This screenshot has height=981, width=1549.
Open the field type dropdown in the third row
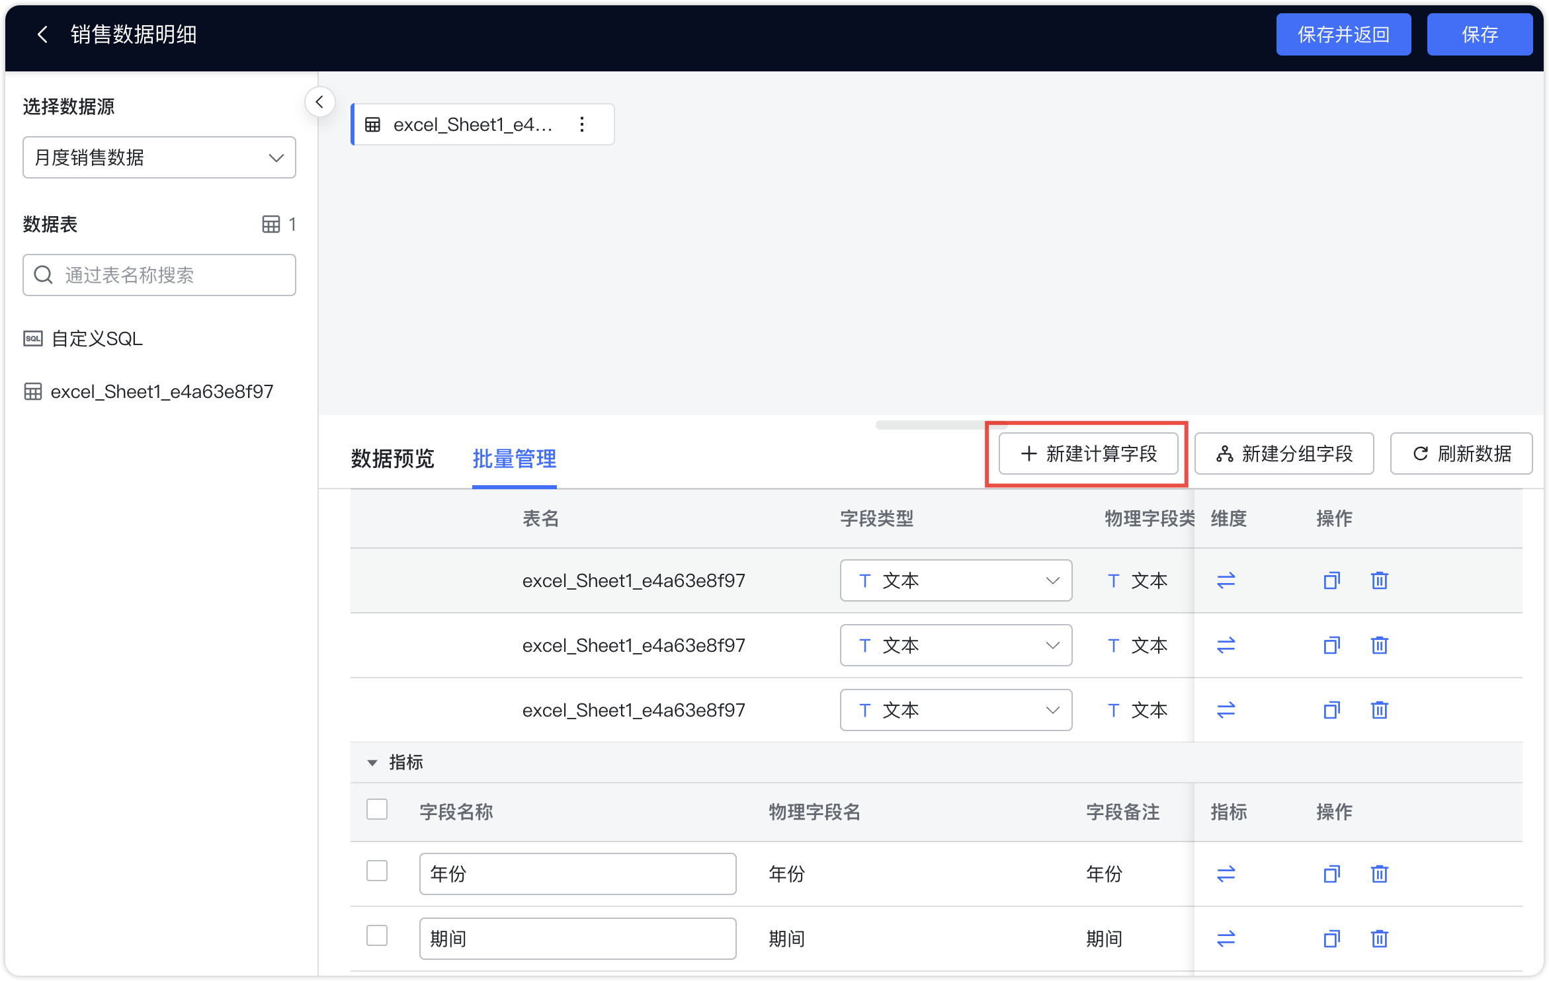click(956, 710)
